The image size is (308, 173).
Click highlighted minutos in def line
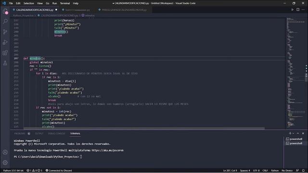tap(35, 58)
